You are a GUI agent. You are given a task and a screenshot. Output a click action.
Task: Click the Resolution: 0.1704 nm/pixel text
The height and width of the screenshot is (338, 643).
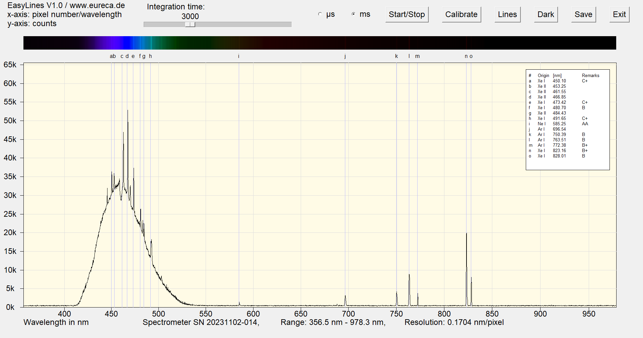pyautogui.click(x=454, y=322)
